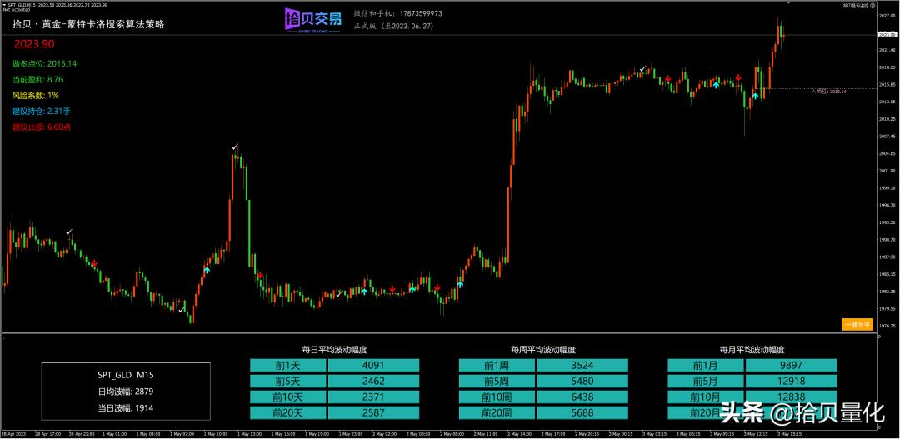Click the 前1月 cell

(706, 365)
